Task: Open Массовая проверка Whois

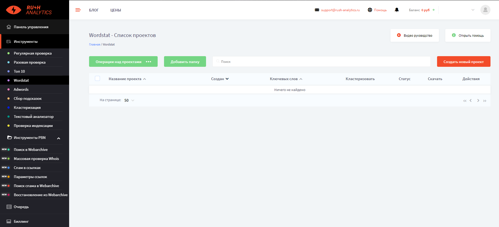Action: (x=36, y=159)
